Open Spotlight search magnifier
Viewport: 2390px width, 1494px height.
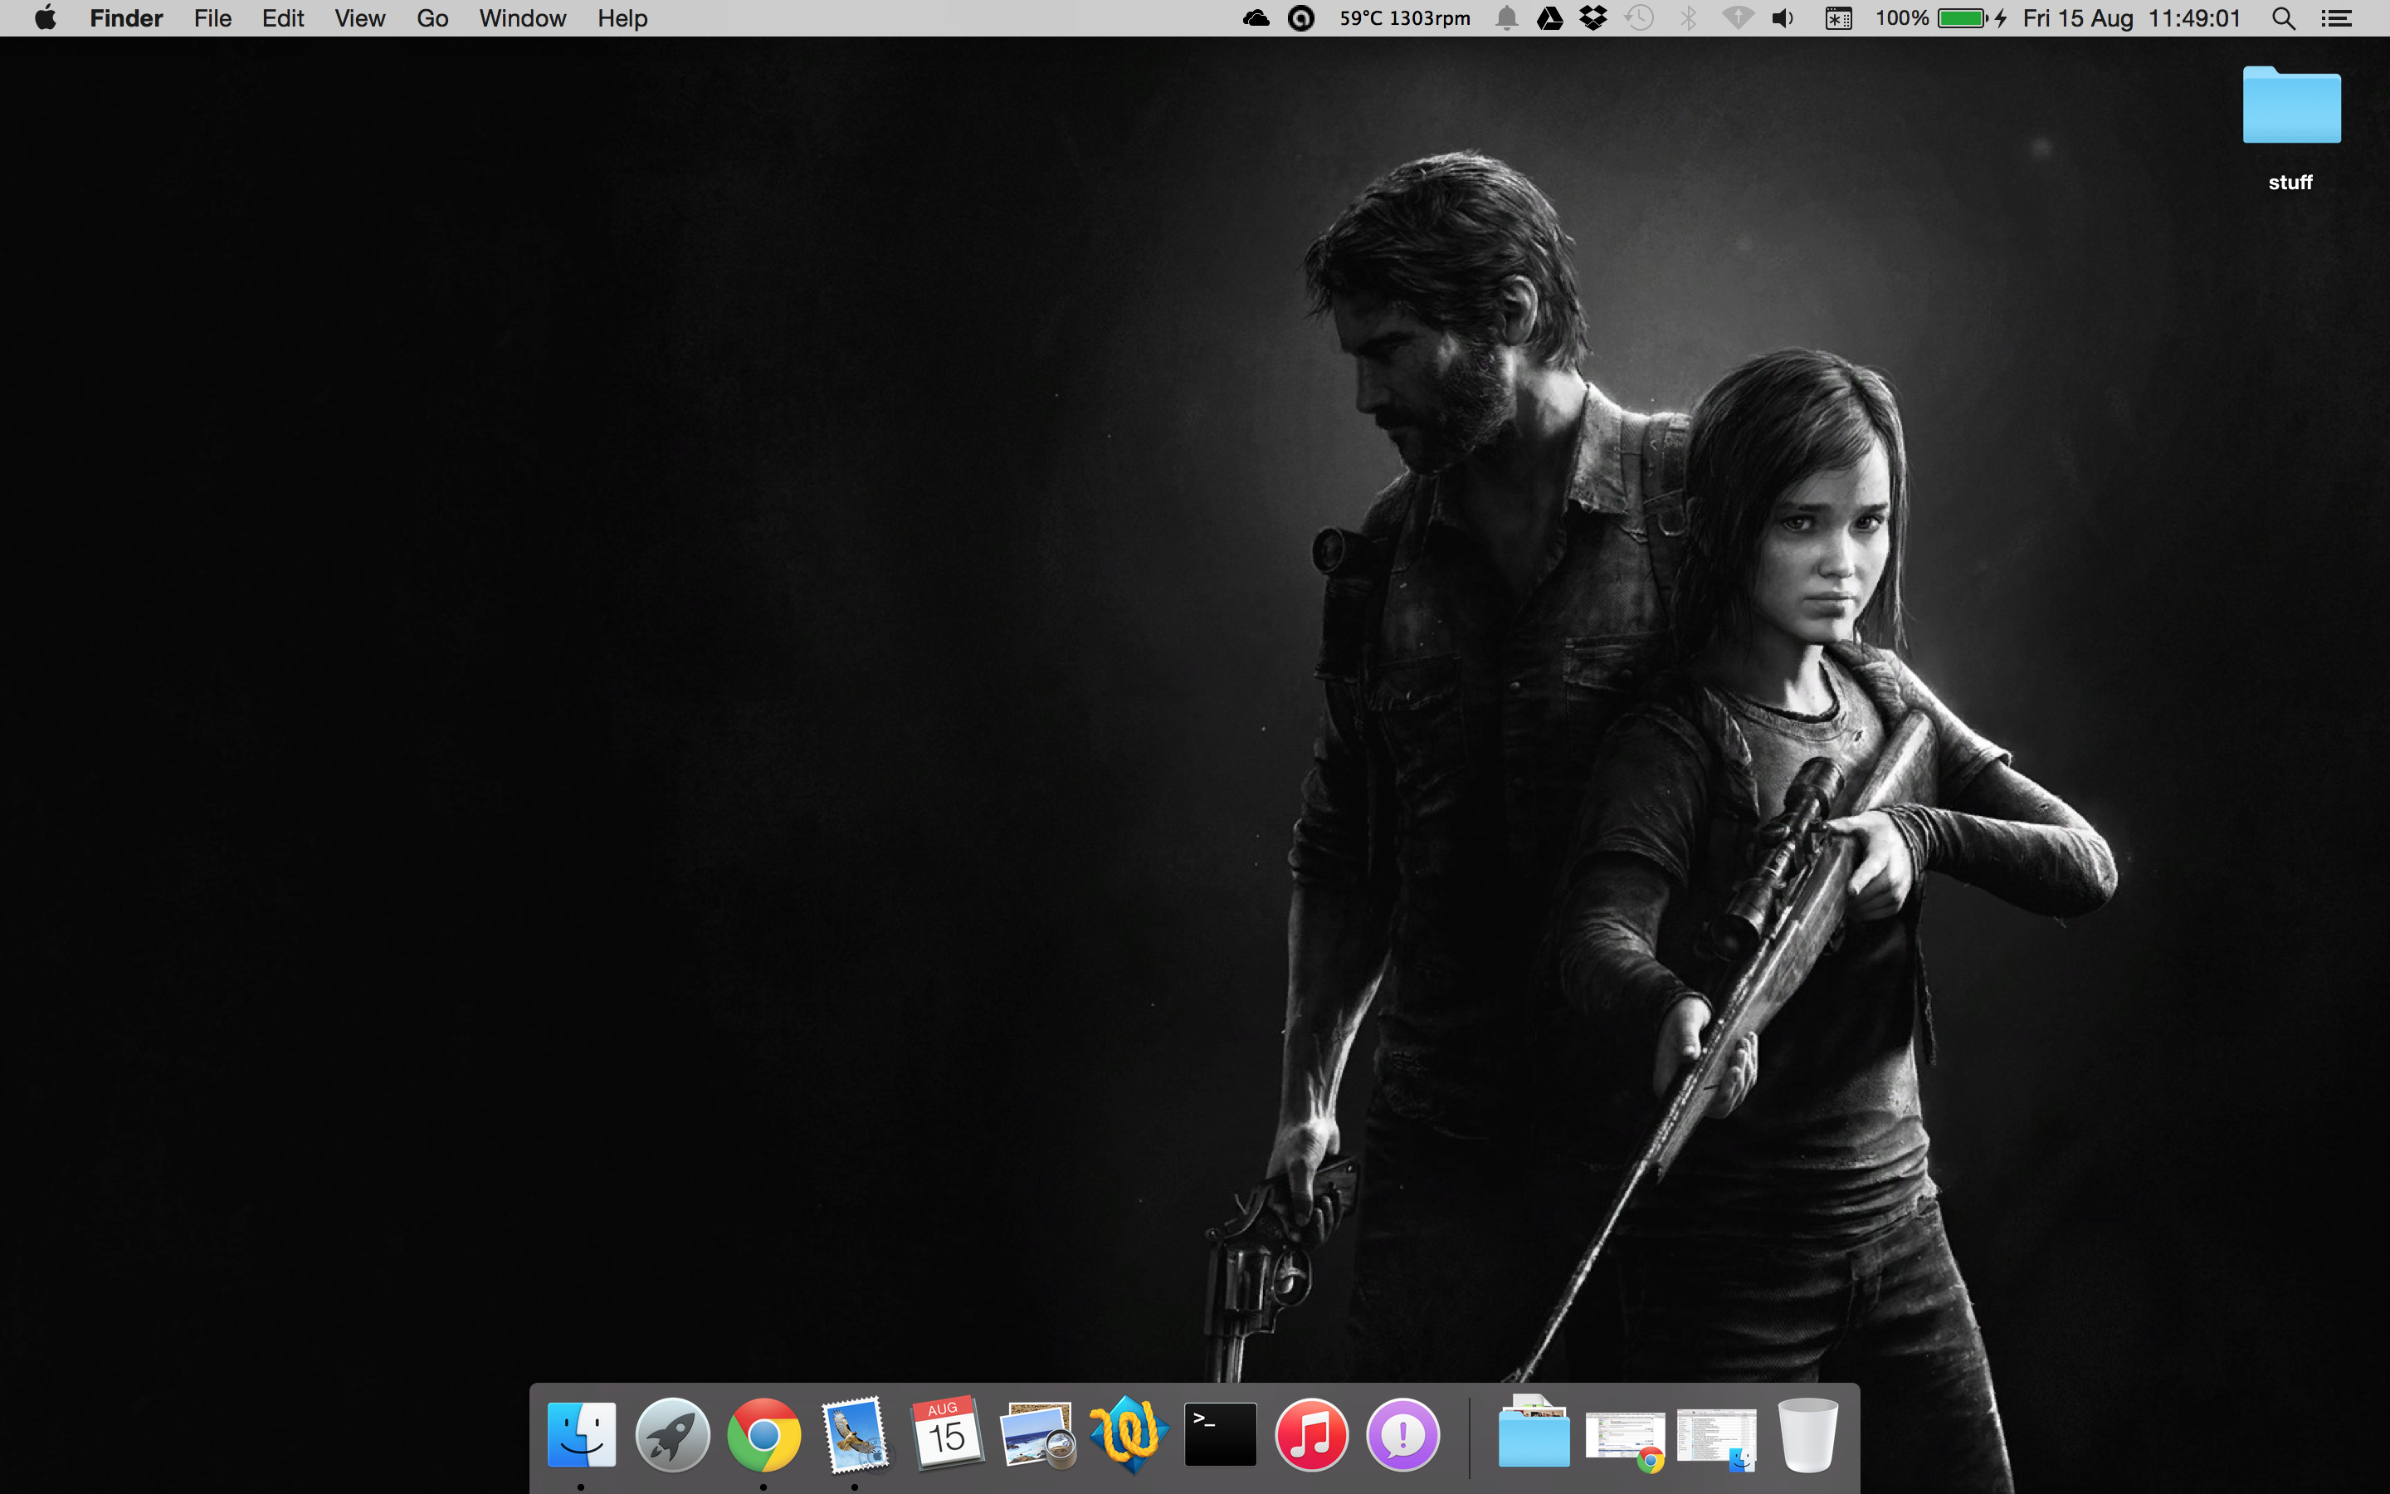point(2282,17)
